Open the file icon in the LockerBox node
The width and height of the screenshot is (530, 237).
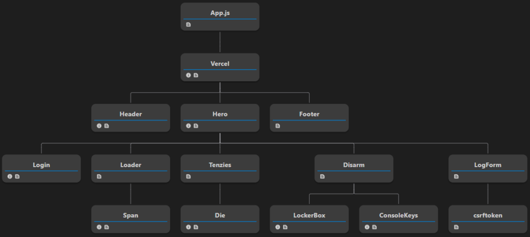285,227
